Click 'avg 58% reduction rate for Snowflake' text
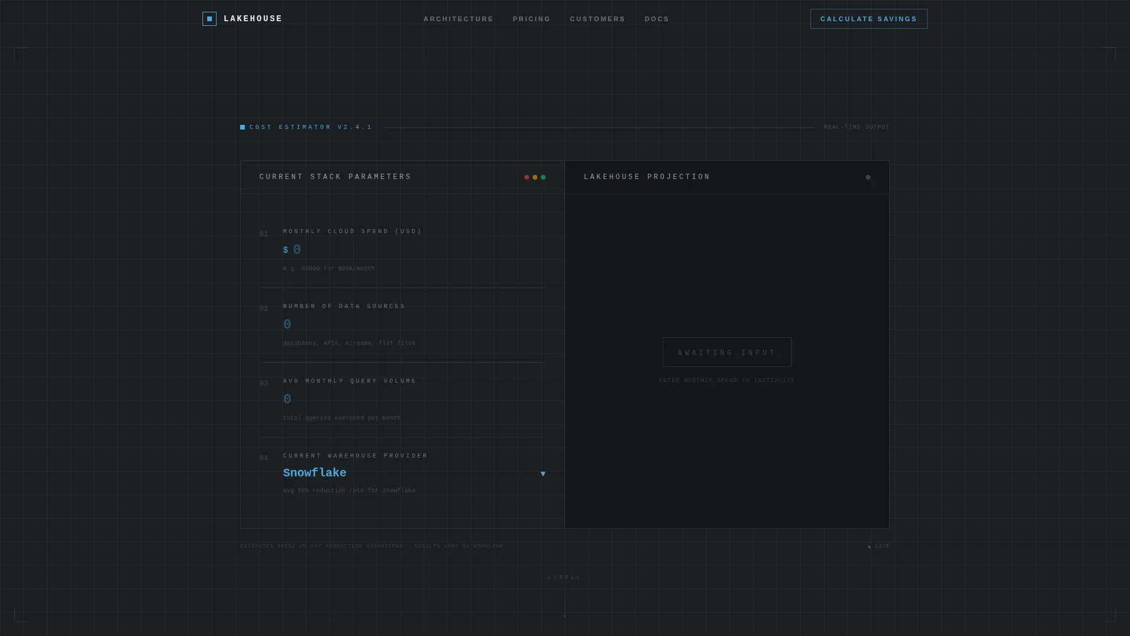 tap(349, 491)
